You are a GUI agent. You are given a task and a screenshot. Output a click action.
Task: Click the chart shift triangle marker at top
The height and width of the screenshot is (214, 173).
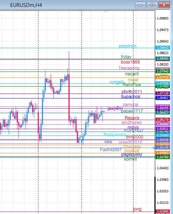(106, 12)
